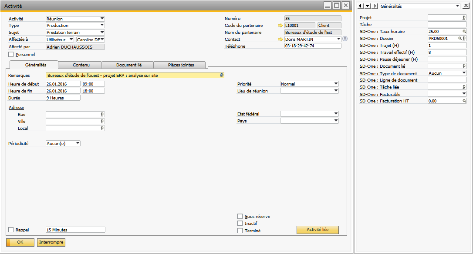Click the yellow link arrow beside Contact
Screen dimensions: 473x254
click(x=280, y=40)
